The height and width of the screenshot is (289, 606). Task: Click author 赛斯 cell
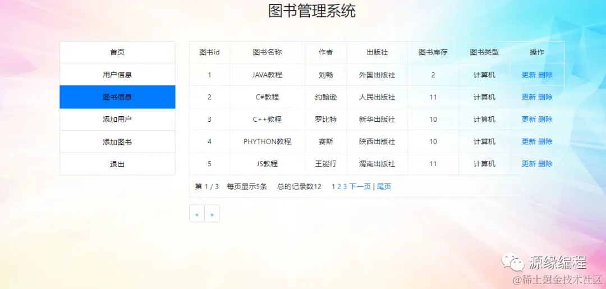(326, 142)
